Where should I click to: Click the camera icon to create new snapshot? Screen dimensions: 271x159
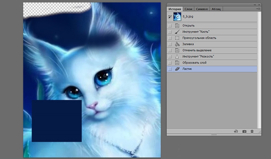(x=244, y=132)
